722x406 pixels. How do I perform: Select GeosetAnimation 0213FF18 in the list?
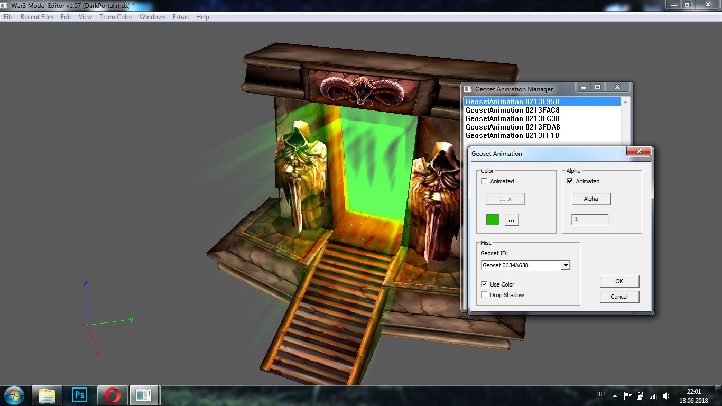tap(542, 135)
